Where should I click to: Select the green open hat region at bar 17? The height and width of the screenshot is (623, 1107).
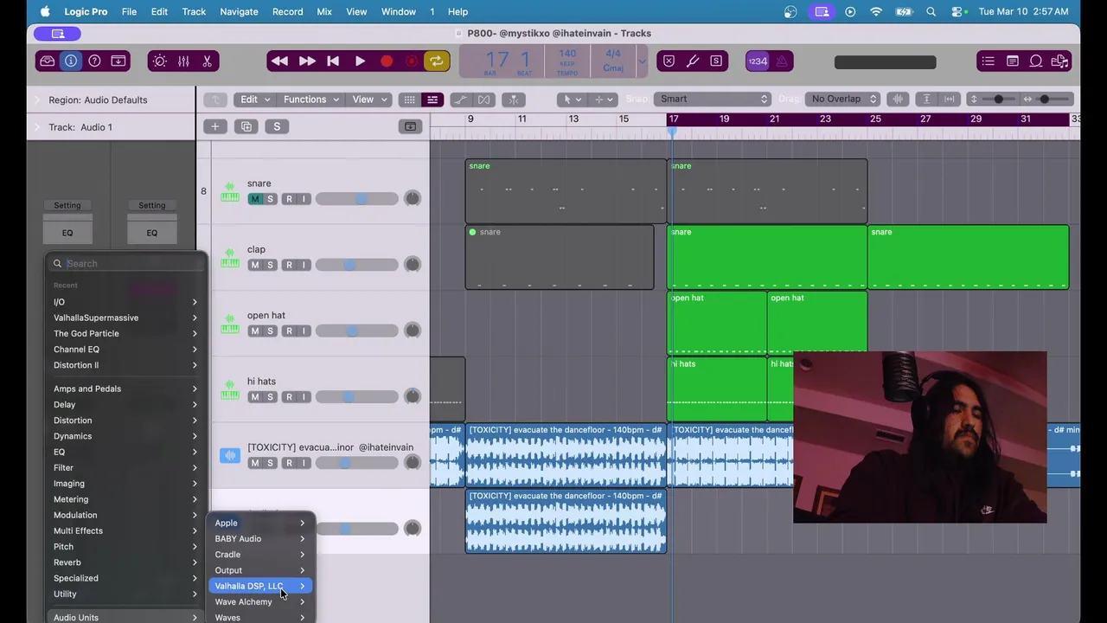[x=717, y=323]
